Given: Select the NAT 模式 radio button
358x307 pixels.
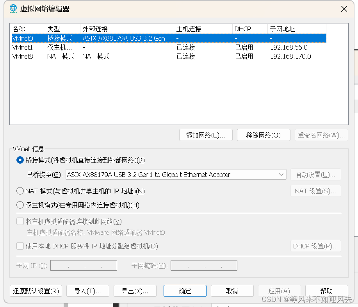Looking at the screenshot, I should click(20, 191).
